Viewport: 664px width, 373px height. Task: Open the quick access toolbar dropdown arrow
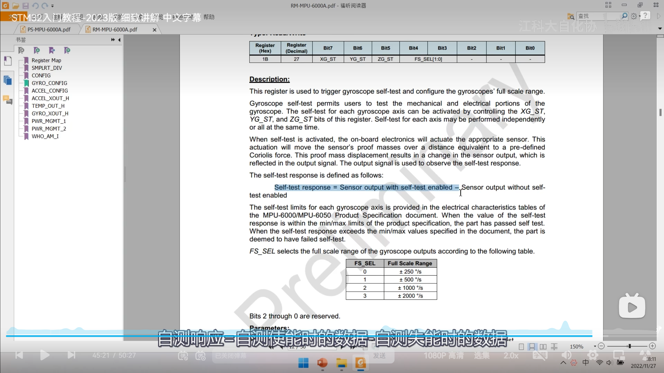pyautogui.click(x=52, y=6)
